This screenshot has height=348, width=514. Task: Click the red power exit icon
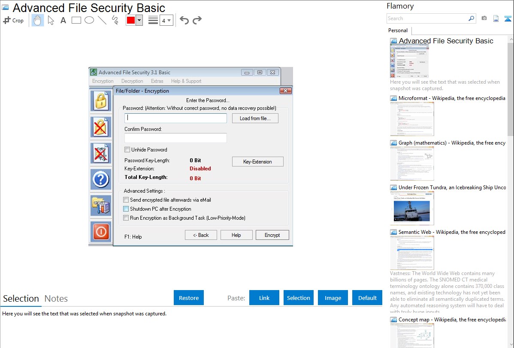101,232
